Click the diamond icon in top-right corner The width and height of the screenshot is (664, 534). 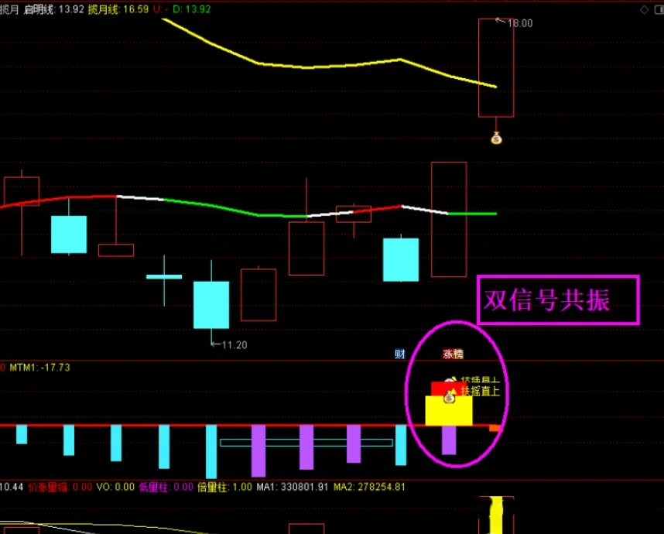pyautogui.click(x=645, y=9)
